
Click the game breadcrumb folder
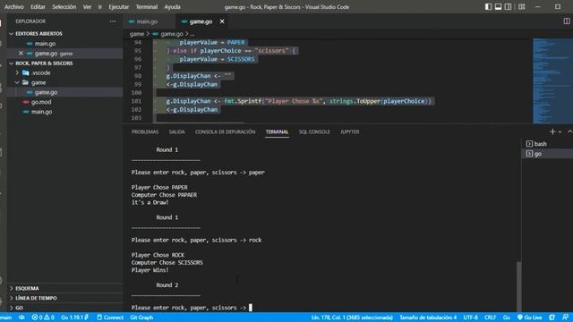(137, 34)
